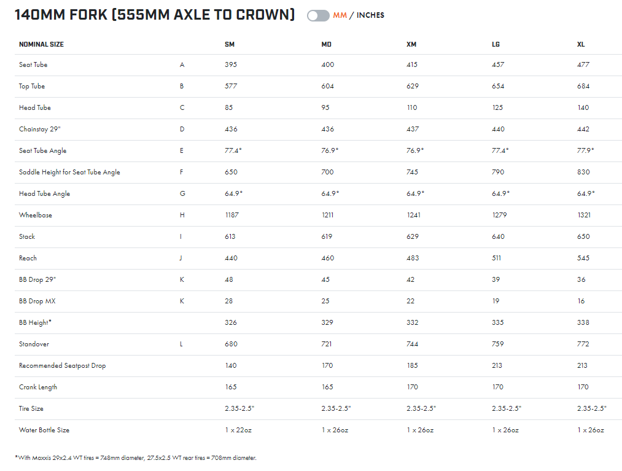Viewport: 622px width, 471px height.
Task: Click the Recommended Seatpost Drop label
Action: [62, 365]
